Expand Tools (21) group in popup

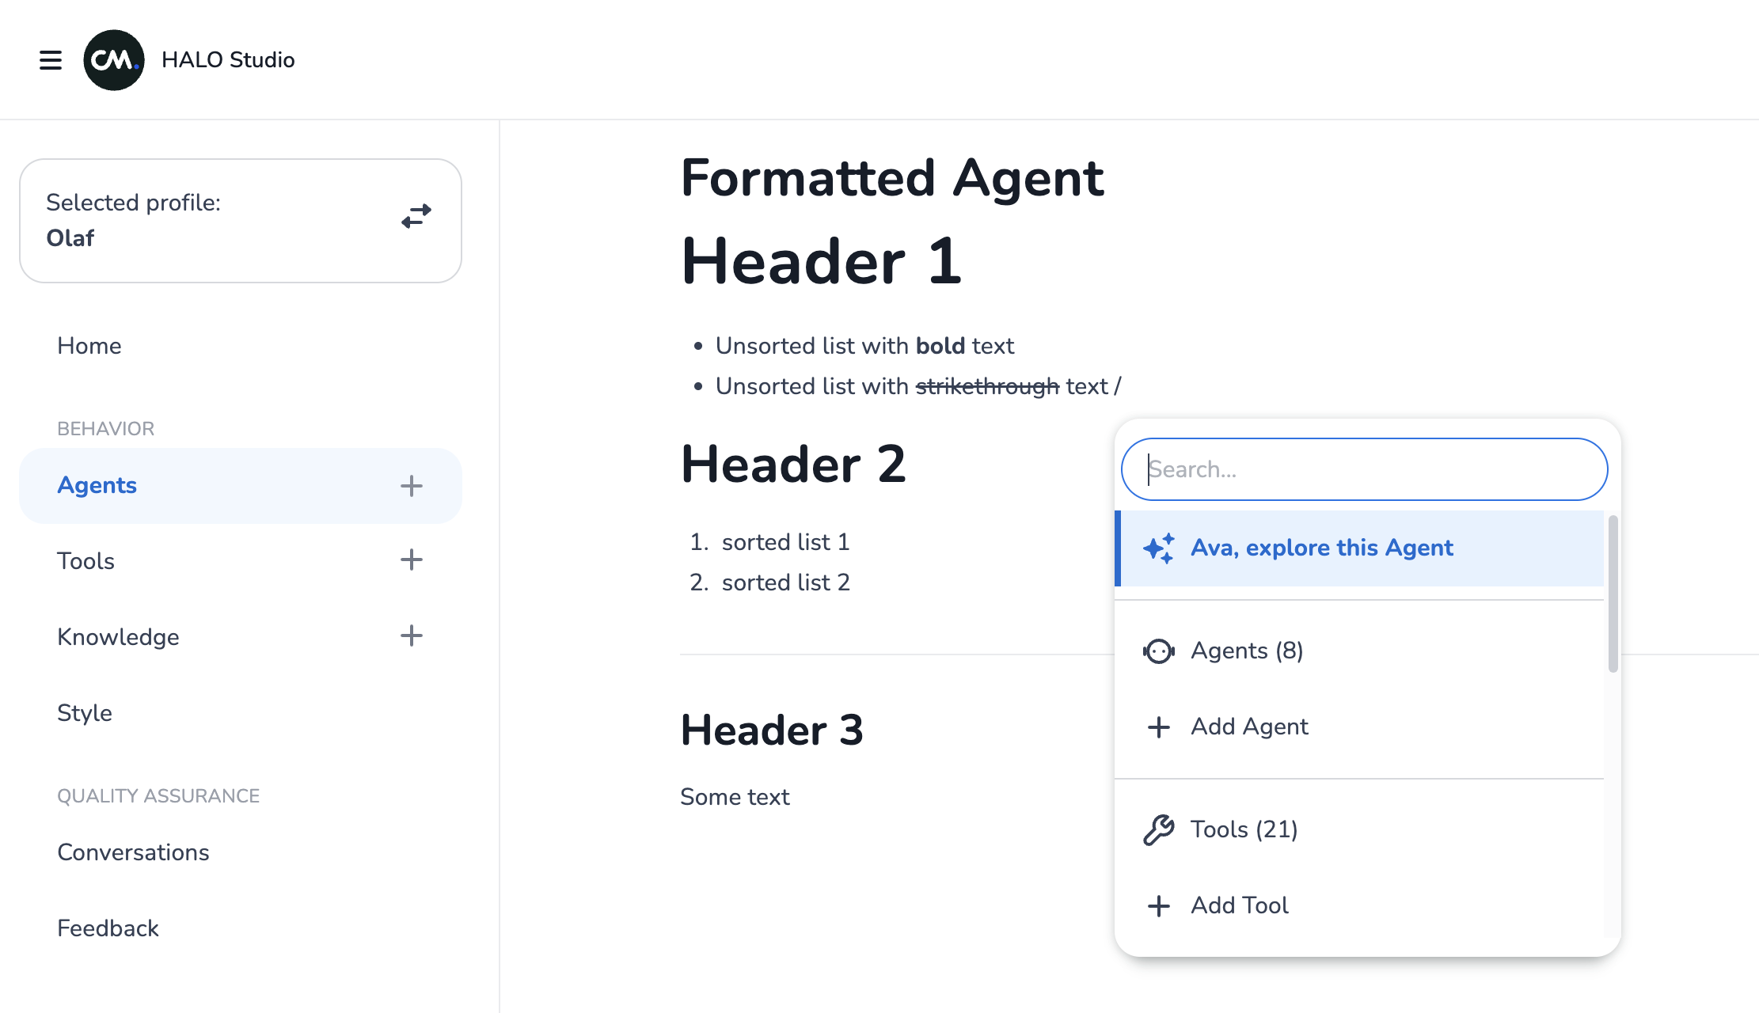tap(1244, 829)
